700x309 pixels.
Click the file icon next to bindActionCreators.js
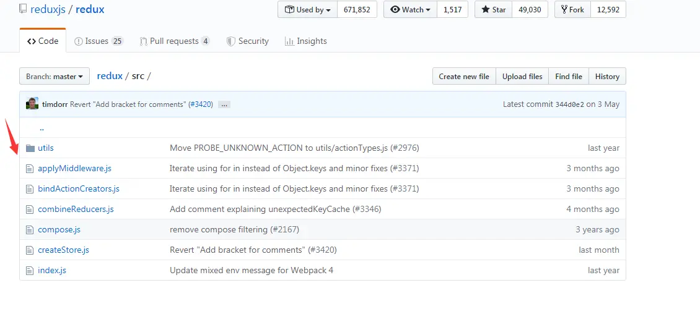click(x=30, y=188)
